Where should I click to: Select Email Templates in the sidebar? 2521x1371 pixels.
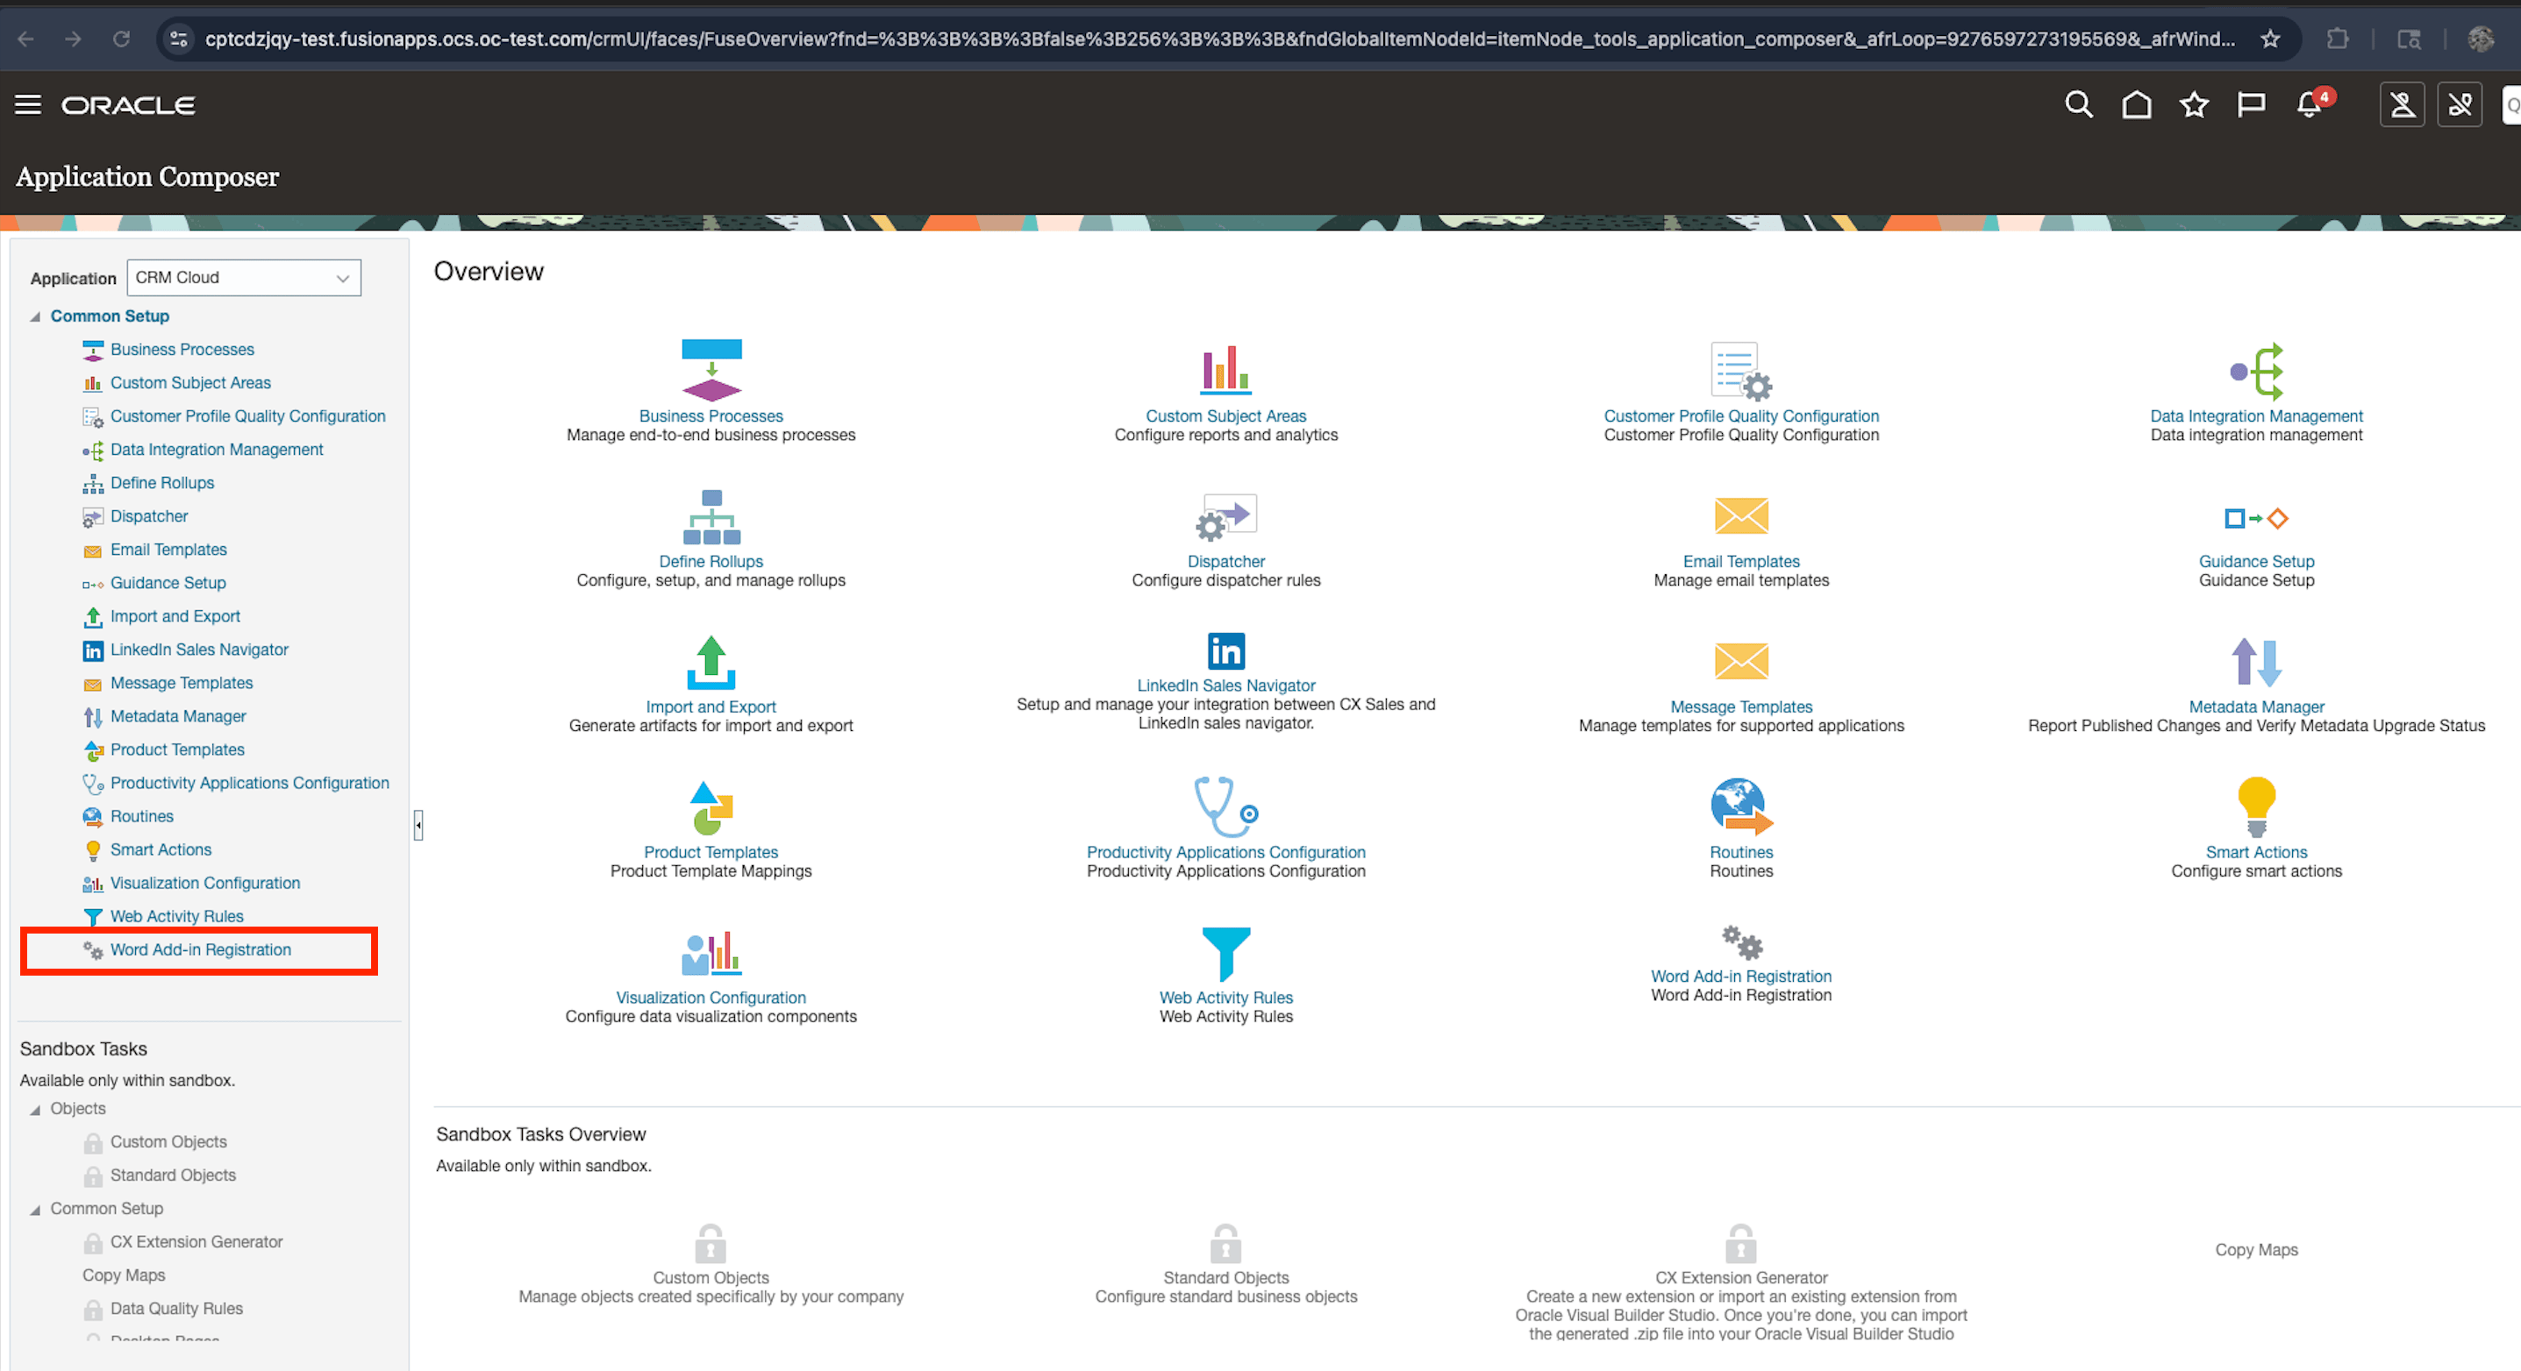tap(168, 549)
